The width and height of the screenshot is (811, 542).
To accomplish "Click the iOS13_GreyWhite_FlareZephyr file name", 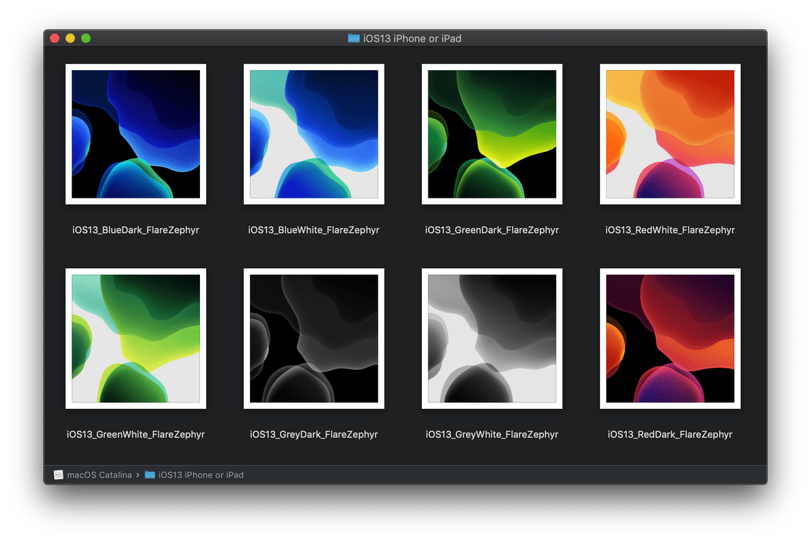I will [x=492, y=435].
